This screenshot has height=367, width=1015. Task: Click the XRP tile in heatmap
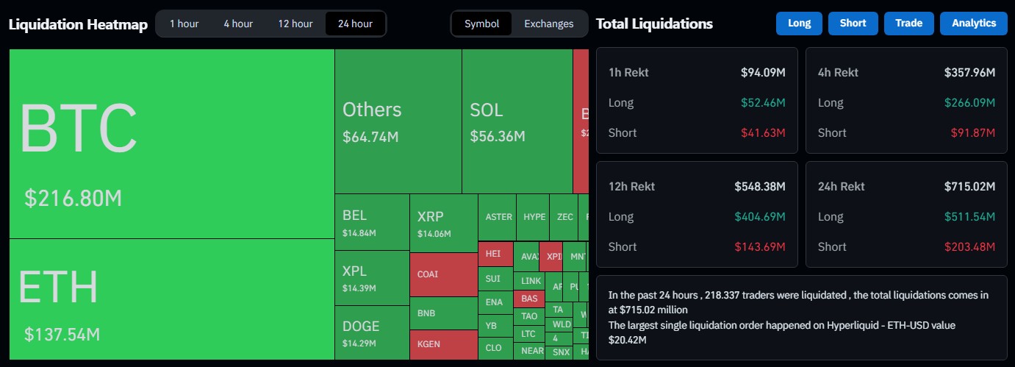point(443,223)
